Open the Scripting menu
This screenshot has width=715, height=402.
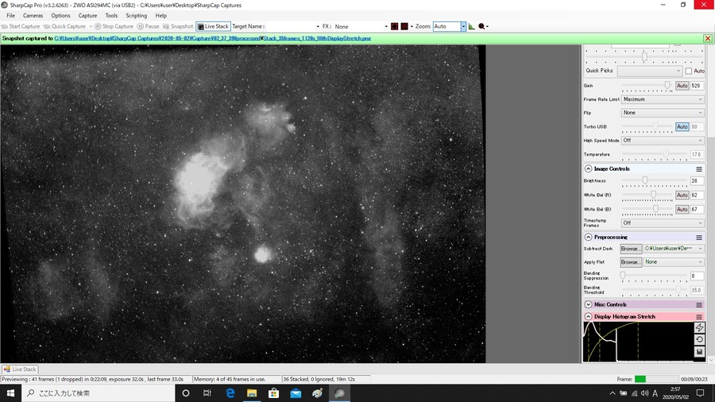click(x=137, y=16)
